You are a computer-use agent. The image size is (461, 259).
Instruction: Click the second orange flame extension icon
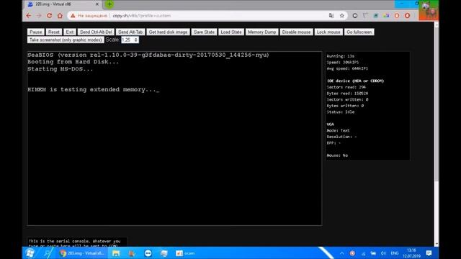tap(407, 16)
